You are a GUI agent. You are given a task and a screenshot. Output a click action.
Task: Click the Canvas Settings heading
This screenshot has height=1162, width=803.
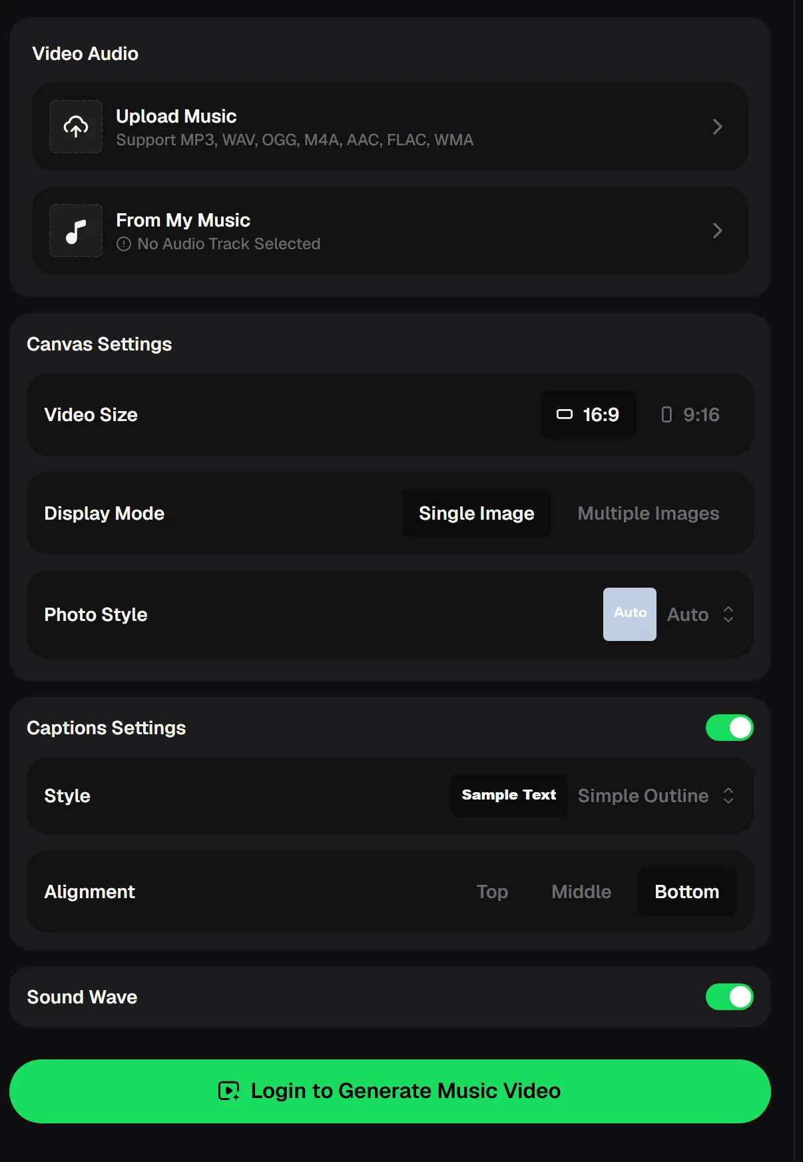[x=99, y=344]
